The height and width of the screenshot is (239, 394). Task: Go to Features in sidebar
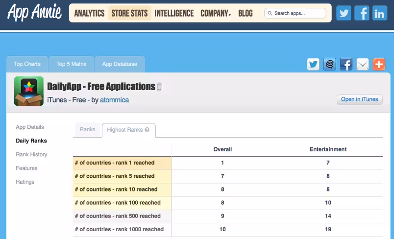pyautogui.click(x=26, y=168)
